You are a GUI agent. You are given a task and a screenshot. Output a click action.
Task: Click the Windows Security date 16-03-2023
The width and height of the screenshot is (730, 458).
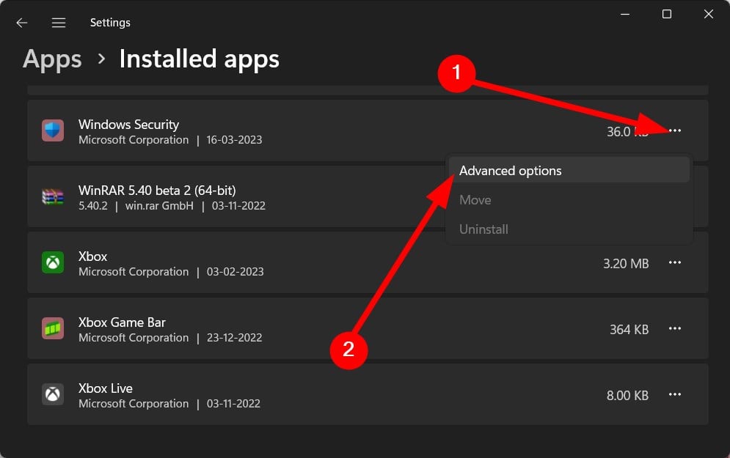click(x=234, y=140)
